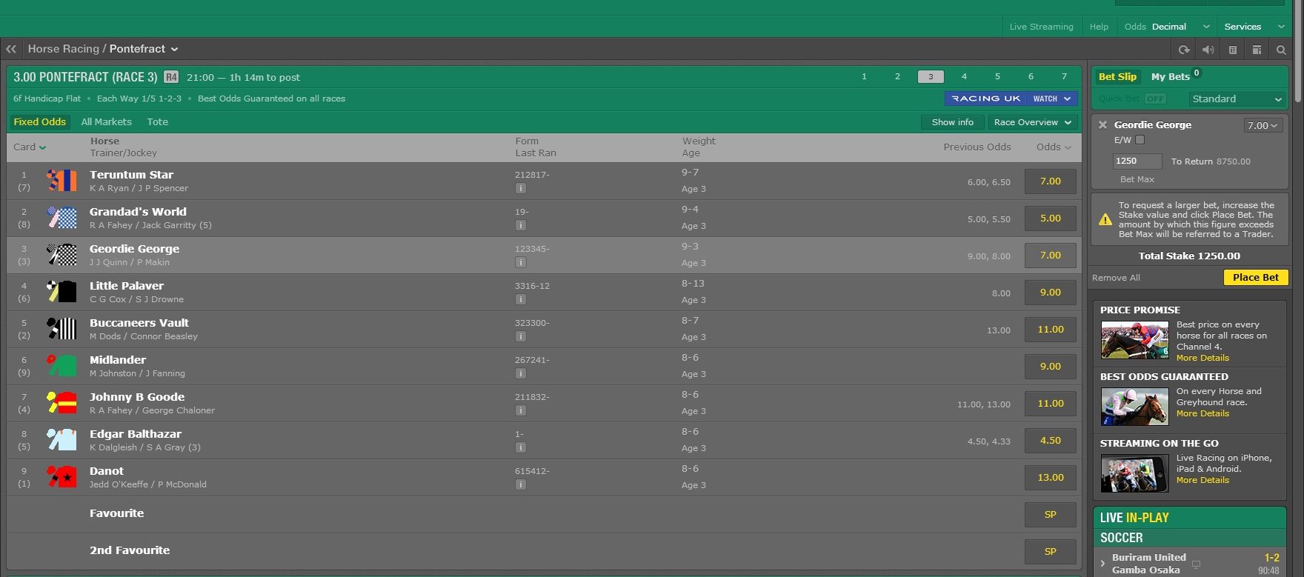1304x577 pixels.
Task: Switch to the All Markets tab
Action: click(106, 122)
